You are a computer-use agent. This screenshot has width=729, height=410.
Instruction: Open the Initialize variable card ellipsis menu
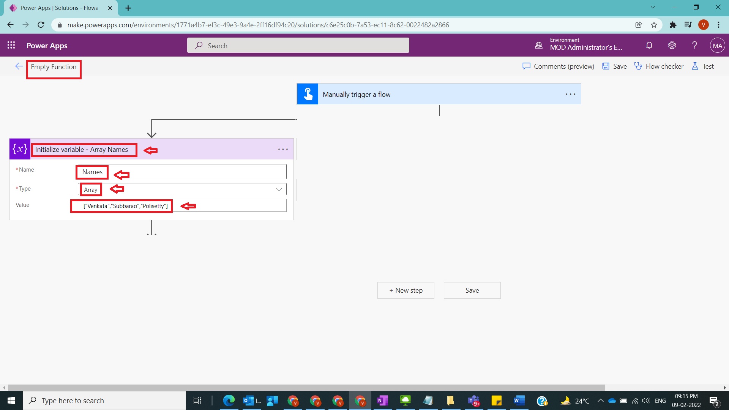click(x=283, y=149)
